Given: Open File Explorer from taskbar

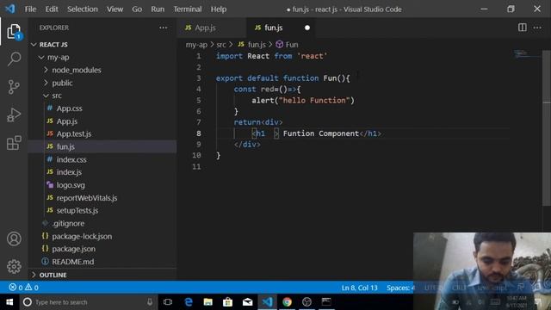Looking at the screenshot, I should (208, 302).
